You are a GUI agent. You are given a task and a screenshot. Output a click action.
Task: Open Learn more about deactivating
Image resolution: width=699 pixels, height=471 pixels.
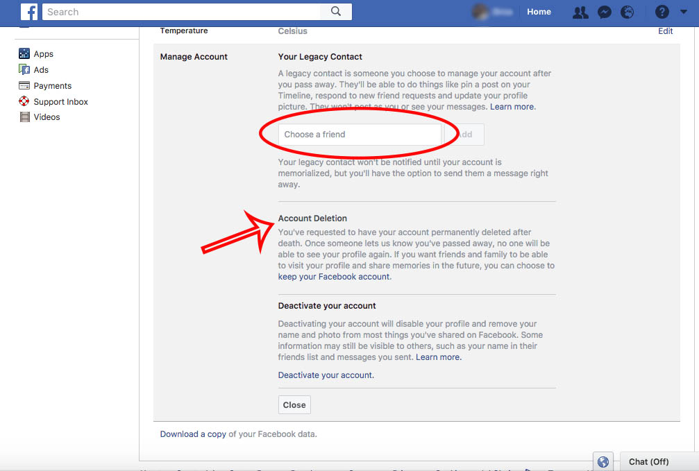(x=438, y=357)
